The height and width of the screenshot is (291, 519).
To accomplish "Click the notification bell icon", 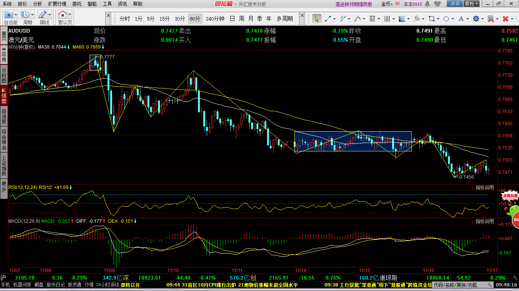I will click(x=428, y=4).
